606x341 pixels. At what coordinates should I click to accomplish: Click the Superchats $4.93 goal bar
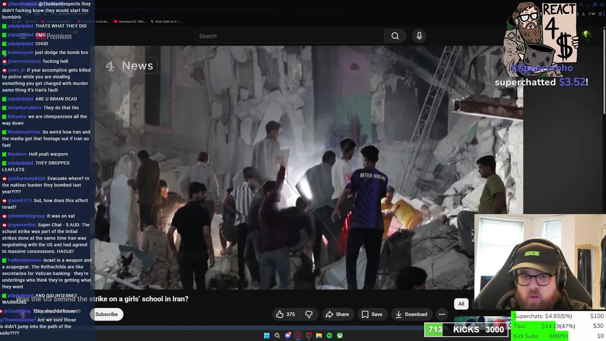(x=559, y=316)
